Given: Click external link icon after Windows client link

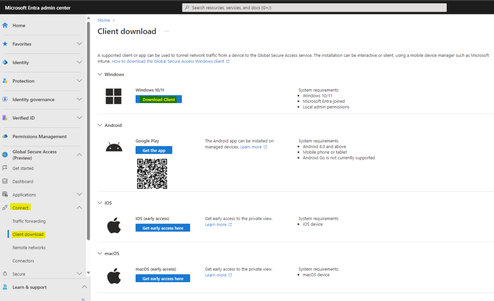Looking at the screenshot, I should click(x=228, y=61).
